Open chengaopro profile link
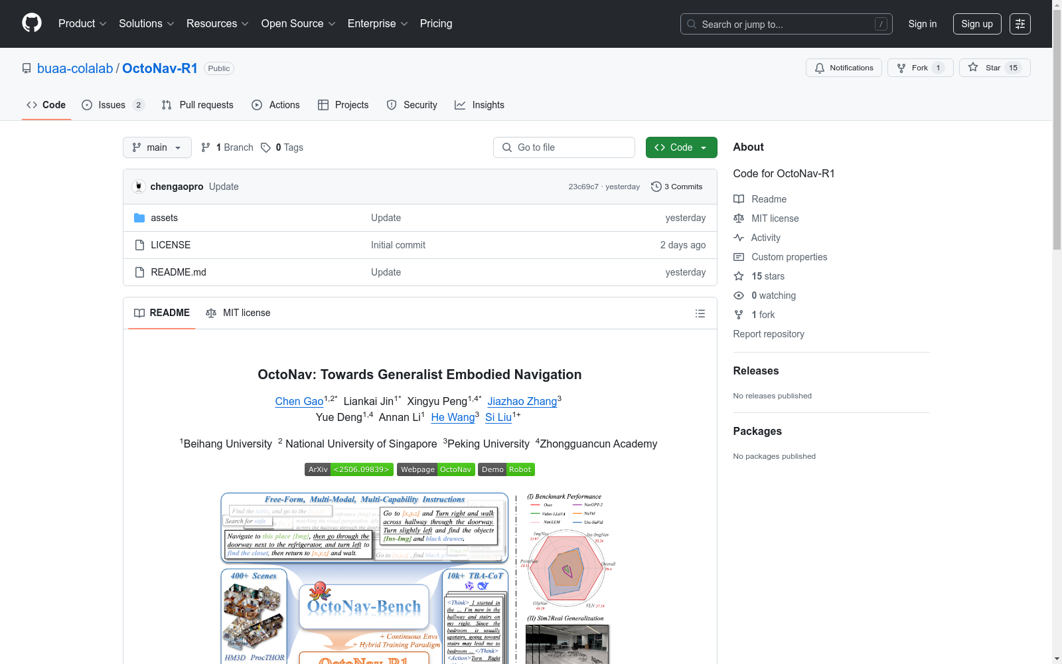1062x664 pixels. pyautogui.click(x=177, y=187)
